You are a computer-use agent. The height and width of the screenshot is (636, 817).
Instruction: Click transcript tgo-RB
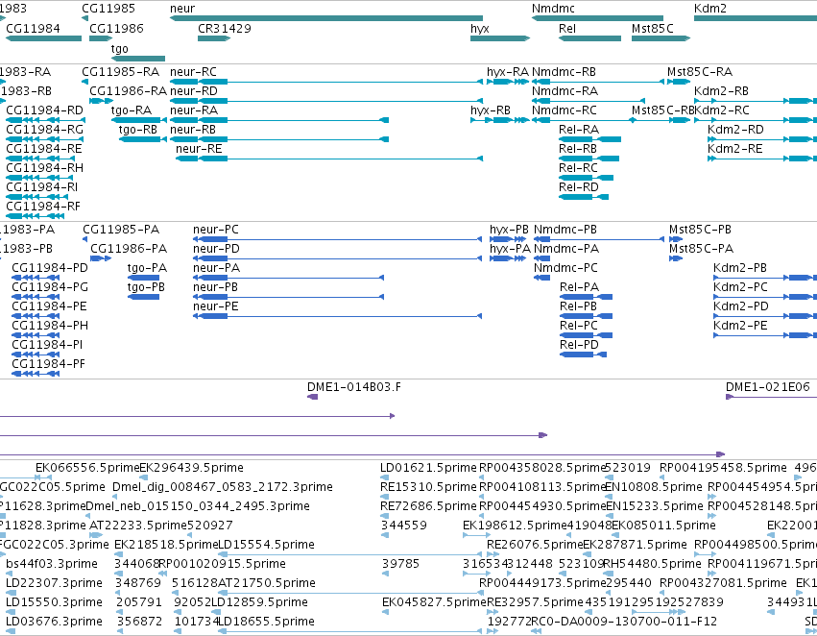tap(143, 139)
